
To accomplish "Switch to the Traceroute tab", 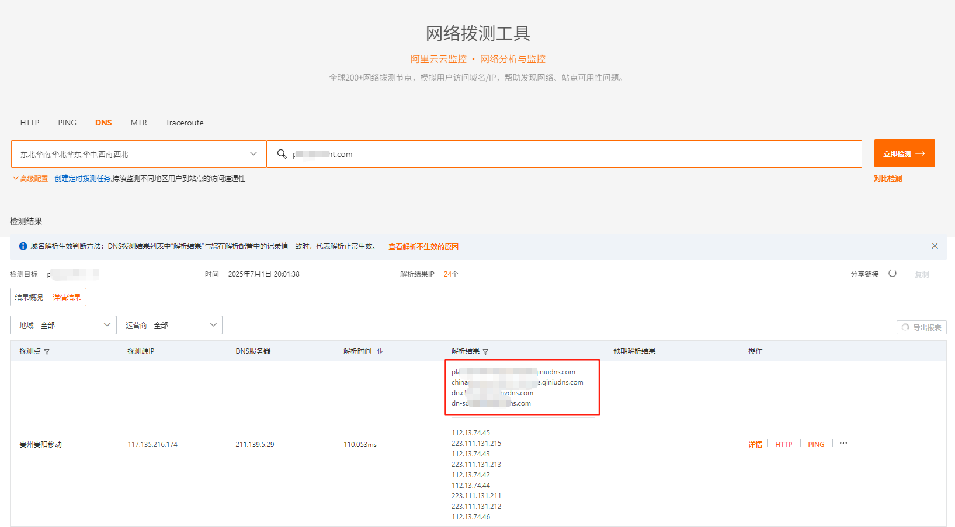I will point(184,123).
